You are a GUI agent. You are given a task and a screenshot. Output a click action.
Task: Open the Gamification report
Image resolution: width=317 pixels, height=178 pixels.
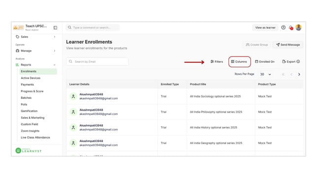29,111
